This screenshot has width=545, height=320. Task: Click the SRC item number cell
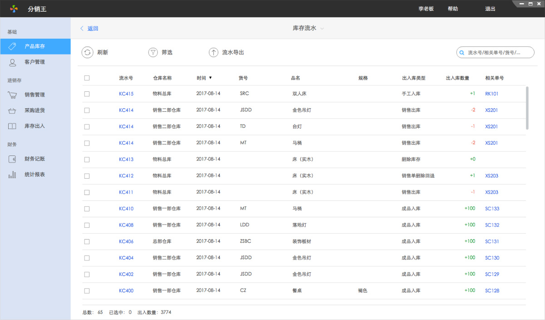pyautogui.click(x=244, y=94)
